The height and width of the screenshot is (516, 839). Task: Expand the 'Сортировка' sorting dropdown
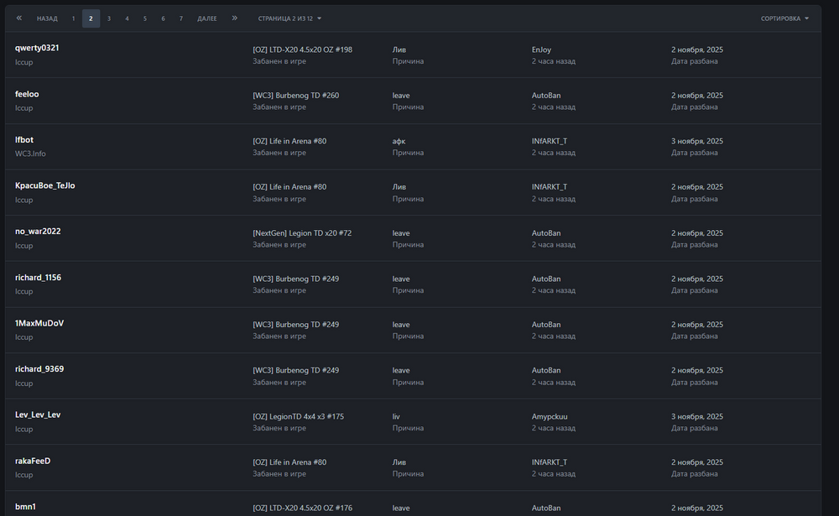784,18
